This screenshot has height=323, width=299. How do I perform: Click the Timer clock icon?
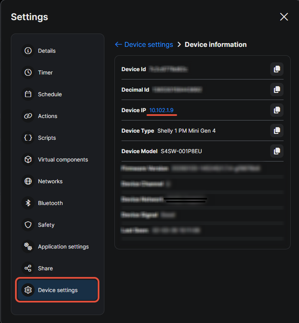point(28,72)
